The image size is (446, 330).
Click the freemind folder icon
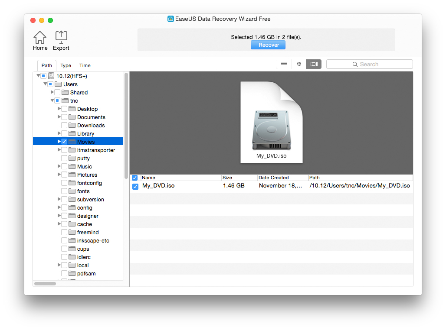click(72, 232)
